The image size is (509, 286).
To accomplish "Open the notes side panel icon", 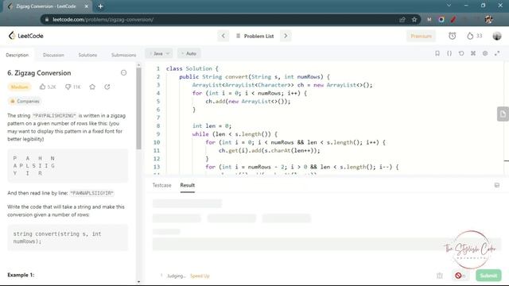I will (x=503, y=114).
